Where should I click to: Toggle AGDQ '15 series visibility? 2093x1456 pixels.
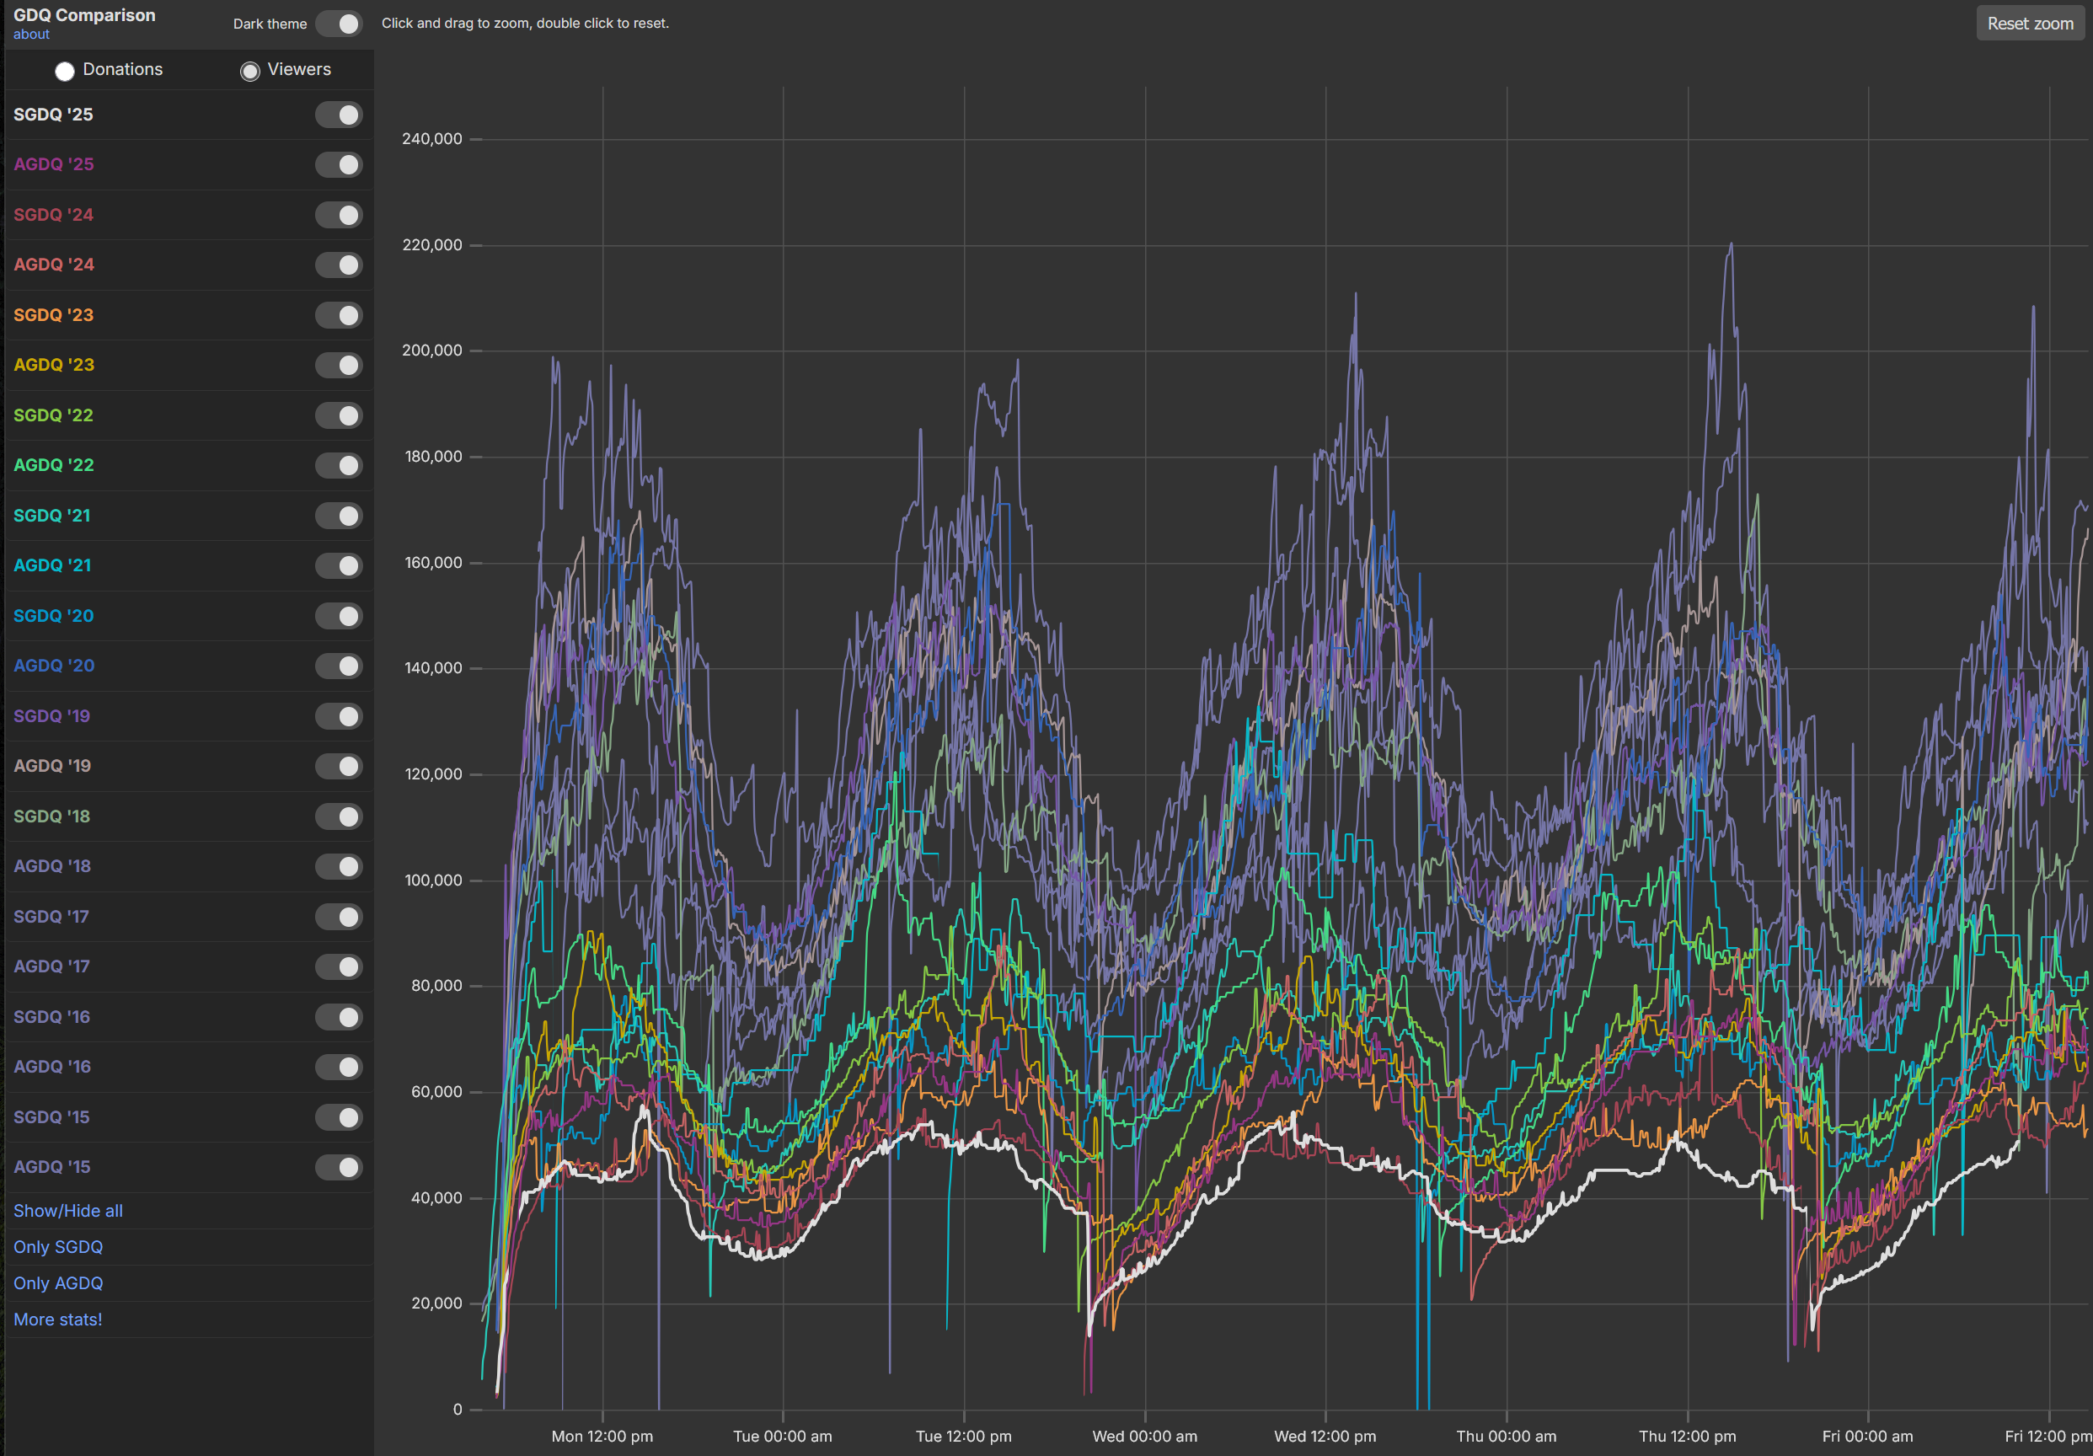tap(338, 1168)
